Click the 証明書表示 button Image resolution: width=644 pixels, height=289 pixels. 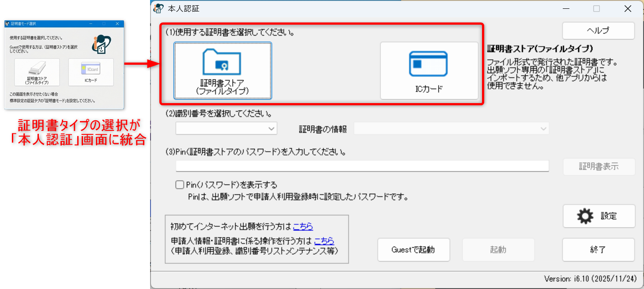click(599, 167)
